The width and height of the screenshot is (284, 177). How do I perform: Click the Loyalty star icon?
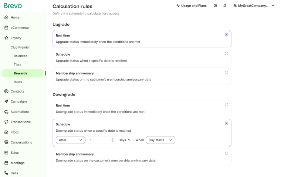pyautogui.click(x=6, y=38)
